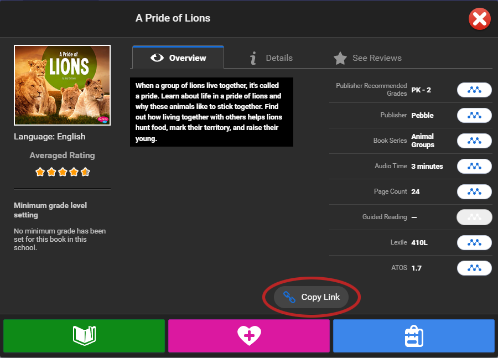Click the book summary text box
The height and width of the screenshot is (358, 498).
211,112
